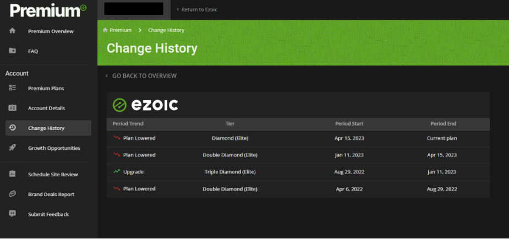Screen dimensions: 509x239
Task: Click the Period Start column header
Action: 349,124
